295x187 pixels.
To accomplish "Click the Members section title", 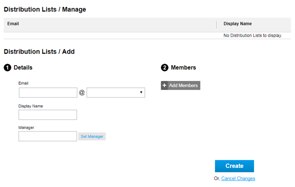I will [183, 68].
